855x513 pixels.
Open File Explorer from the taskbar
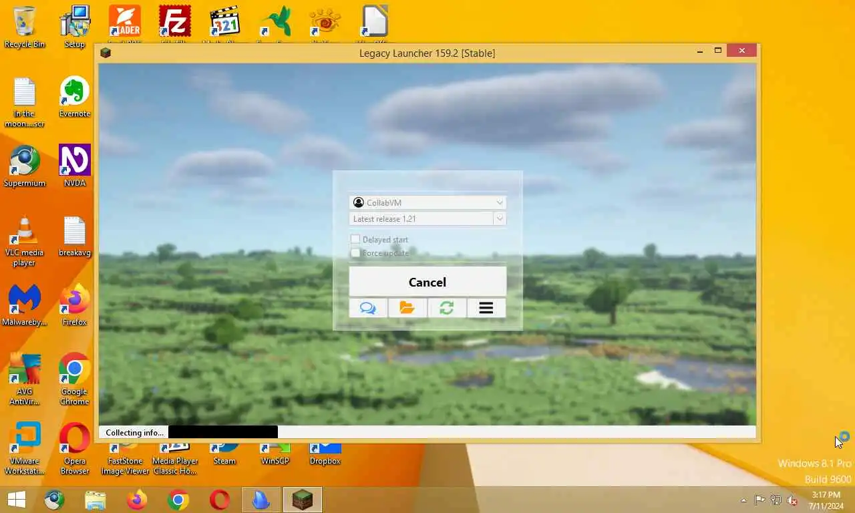tap(96, 500)
